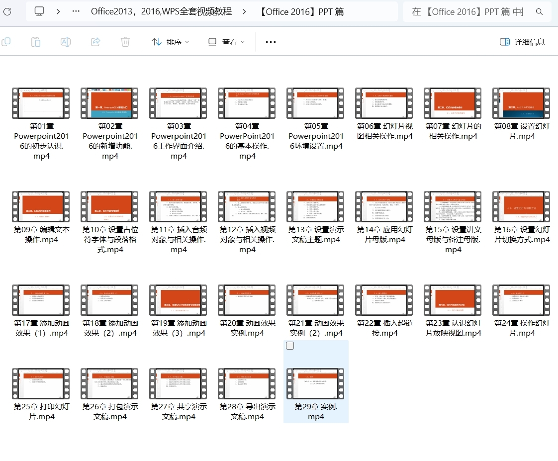
Task: Select the 第25章 打印幻灯片 video thumbnail
Action: [x=41, y=384]
